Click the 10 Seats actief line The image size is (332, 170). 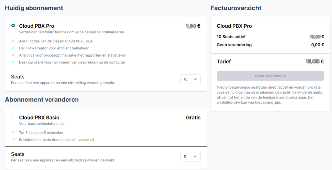pos(231,37)
